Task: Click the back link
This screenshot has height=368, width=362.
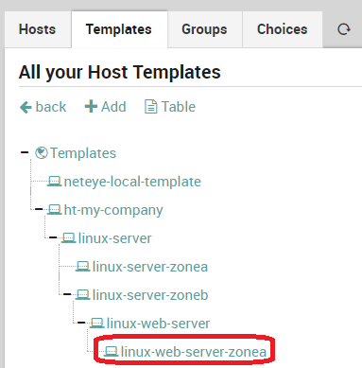Action: pyautogui.click(x=43, y=107)
